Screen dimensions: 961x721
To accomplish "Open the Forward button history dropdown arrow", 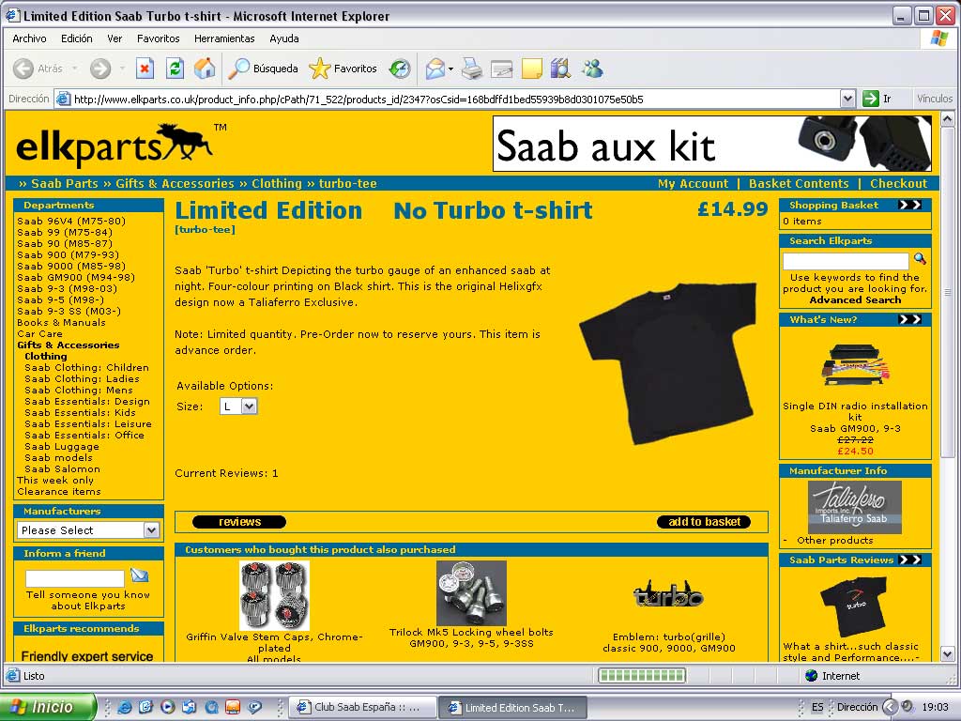I will (x=122, y=69).
